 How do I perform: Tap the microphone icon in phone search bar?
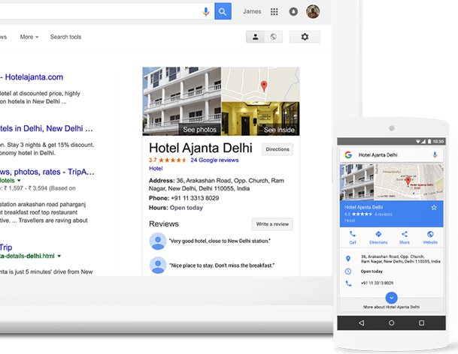(x=435, y=154)
